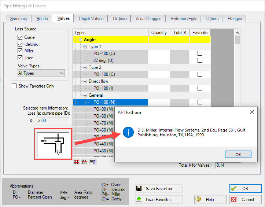Screen dimensions: 265x207
Task: Open the Entrance/Exits tab
Action: click(184, 19)
